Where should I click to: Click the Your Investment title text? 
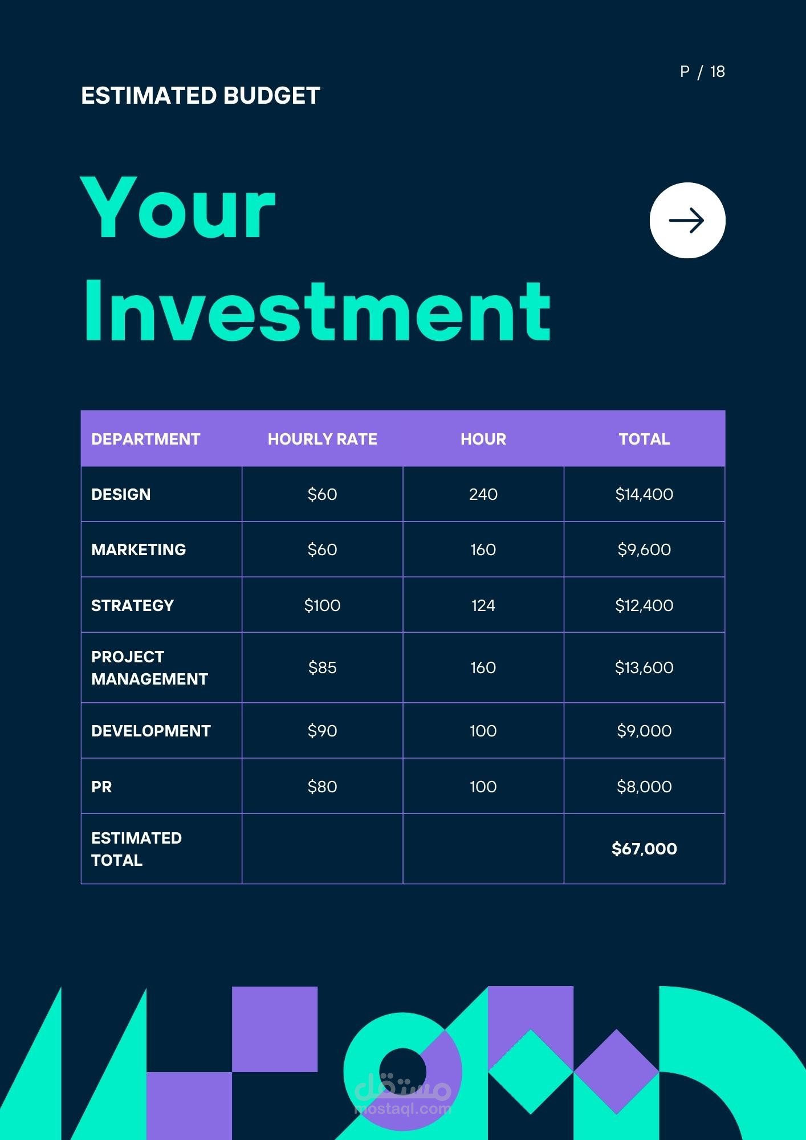tap(316, 259)
